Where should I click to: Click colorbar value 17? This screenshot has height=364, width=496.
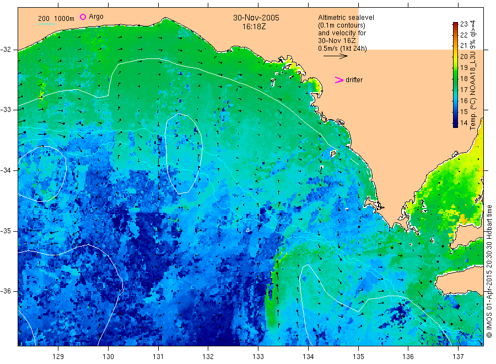pyautogui.click(x=463, y=89)
